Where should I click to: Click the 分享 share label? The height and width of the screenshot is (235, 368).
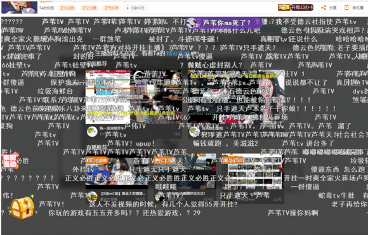click(332, 8)
